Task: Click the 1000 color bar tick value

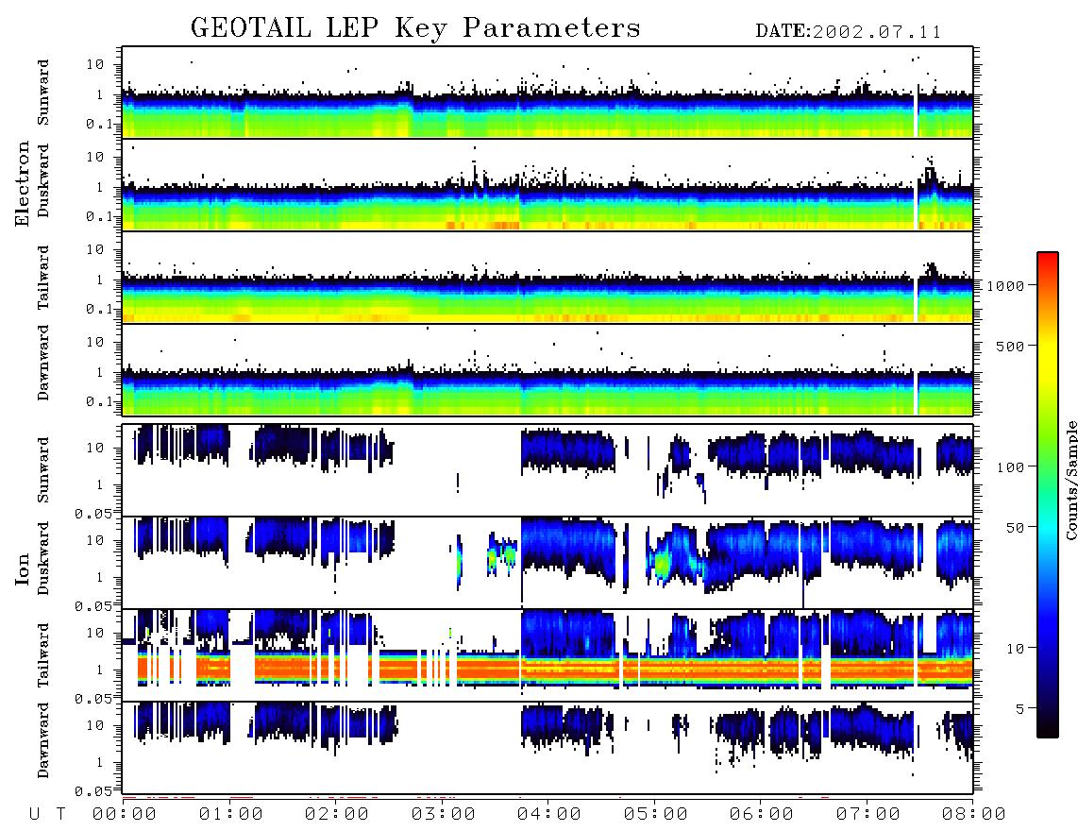Action: (1005, 286)
